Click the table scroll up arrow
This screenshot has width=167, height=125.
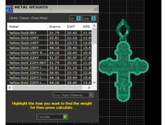[x=94, y=26]
